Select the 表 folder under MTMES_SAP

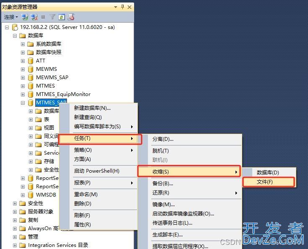tap(47, 119)
